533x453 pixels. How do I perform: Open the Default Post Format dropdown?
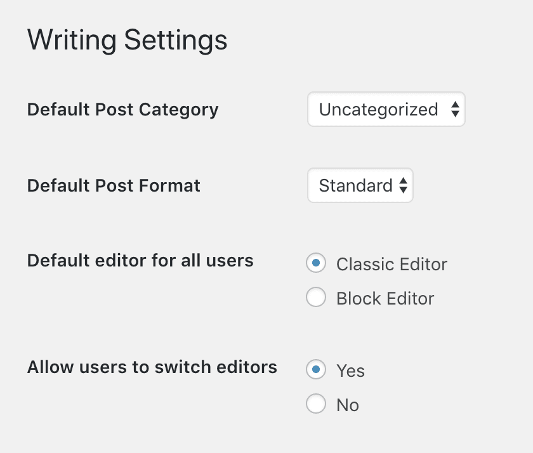(360, 185)
